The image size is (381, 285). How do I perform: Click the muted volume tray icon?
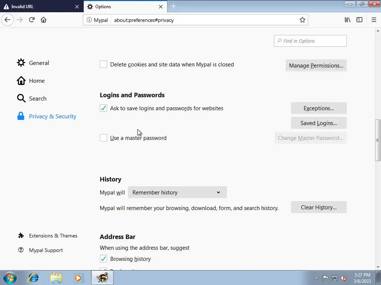coord(343,278)
